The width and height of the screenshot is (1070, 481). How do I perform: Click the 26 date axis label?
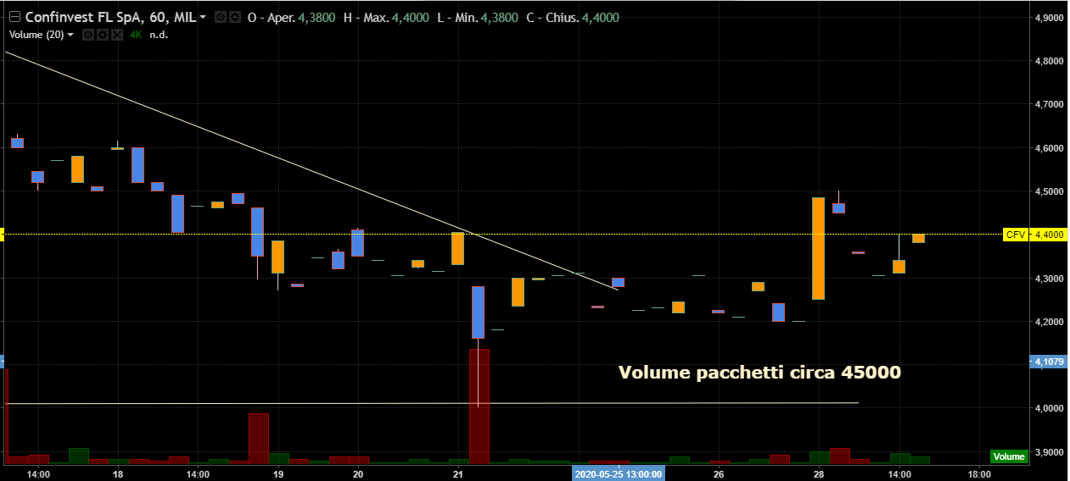pos(719,473)
